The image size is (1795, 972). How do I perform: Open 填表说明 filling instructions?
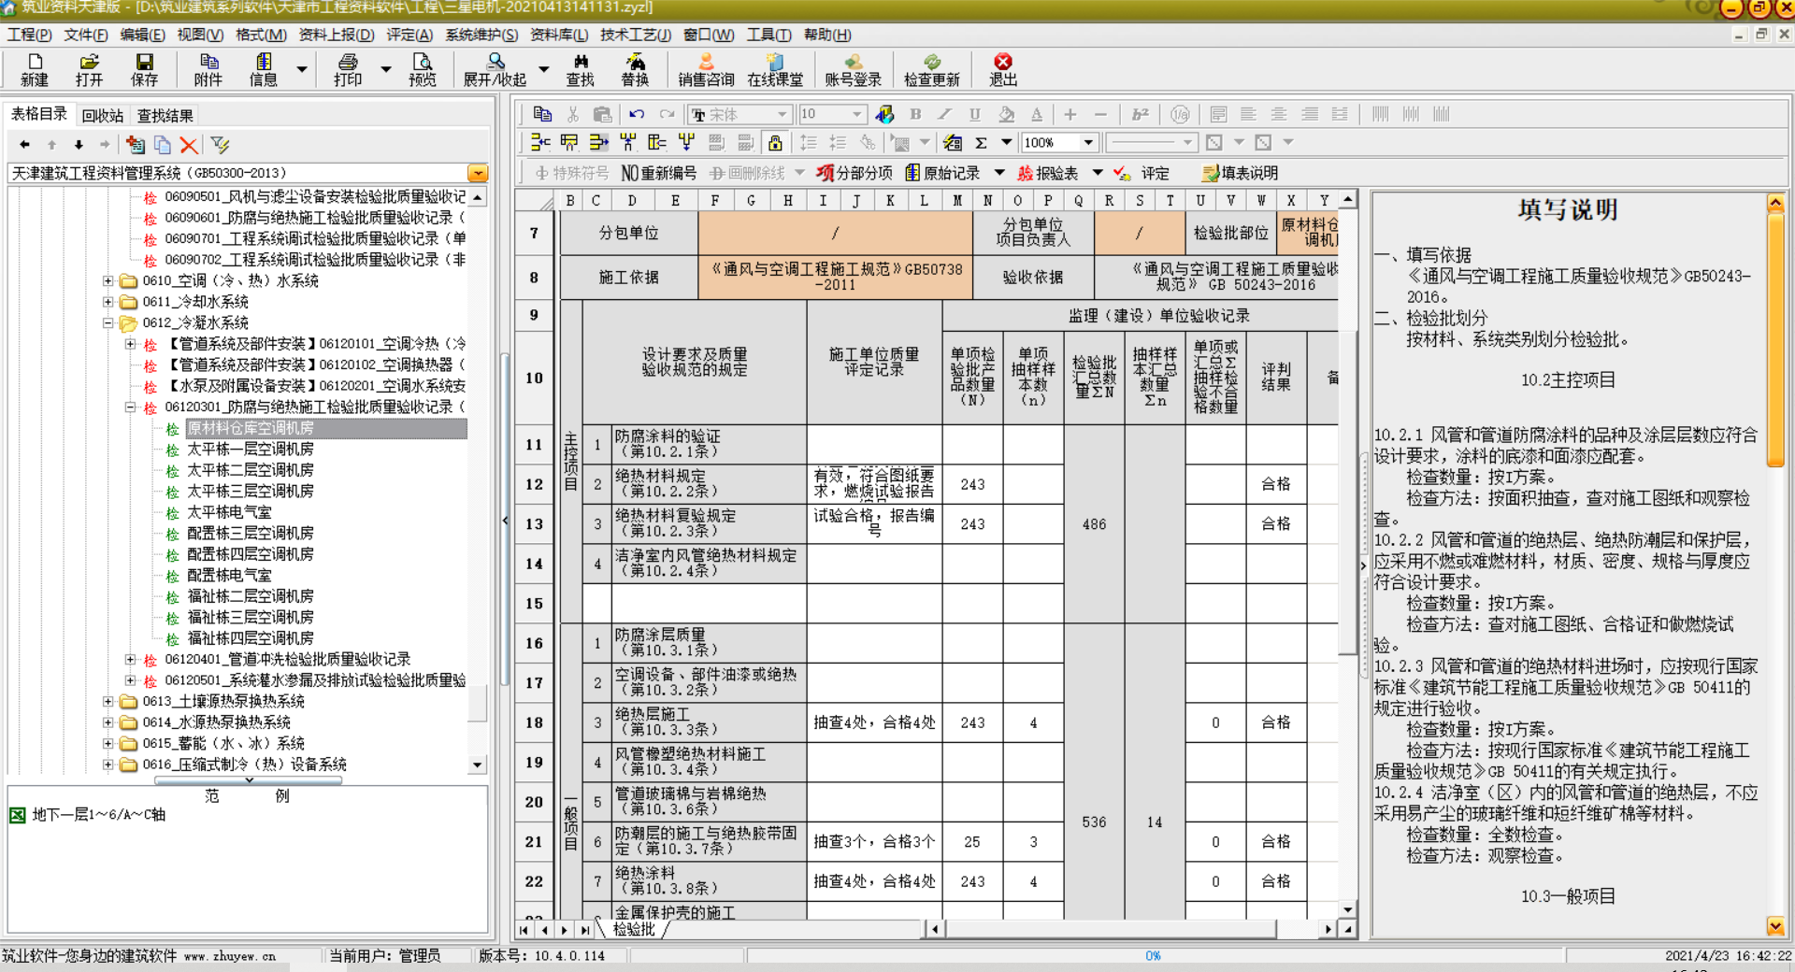point(1240,173)
